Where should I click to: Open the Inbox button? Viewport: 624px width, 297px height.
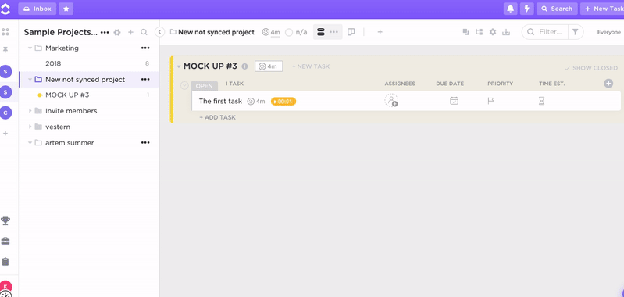[37, 9]
